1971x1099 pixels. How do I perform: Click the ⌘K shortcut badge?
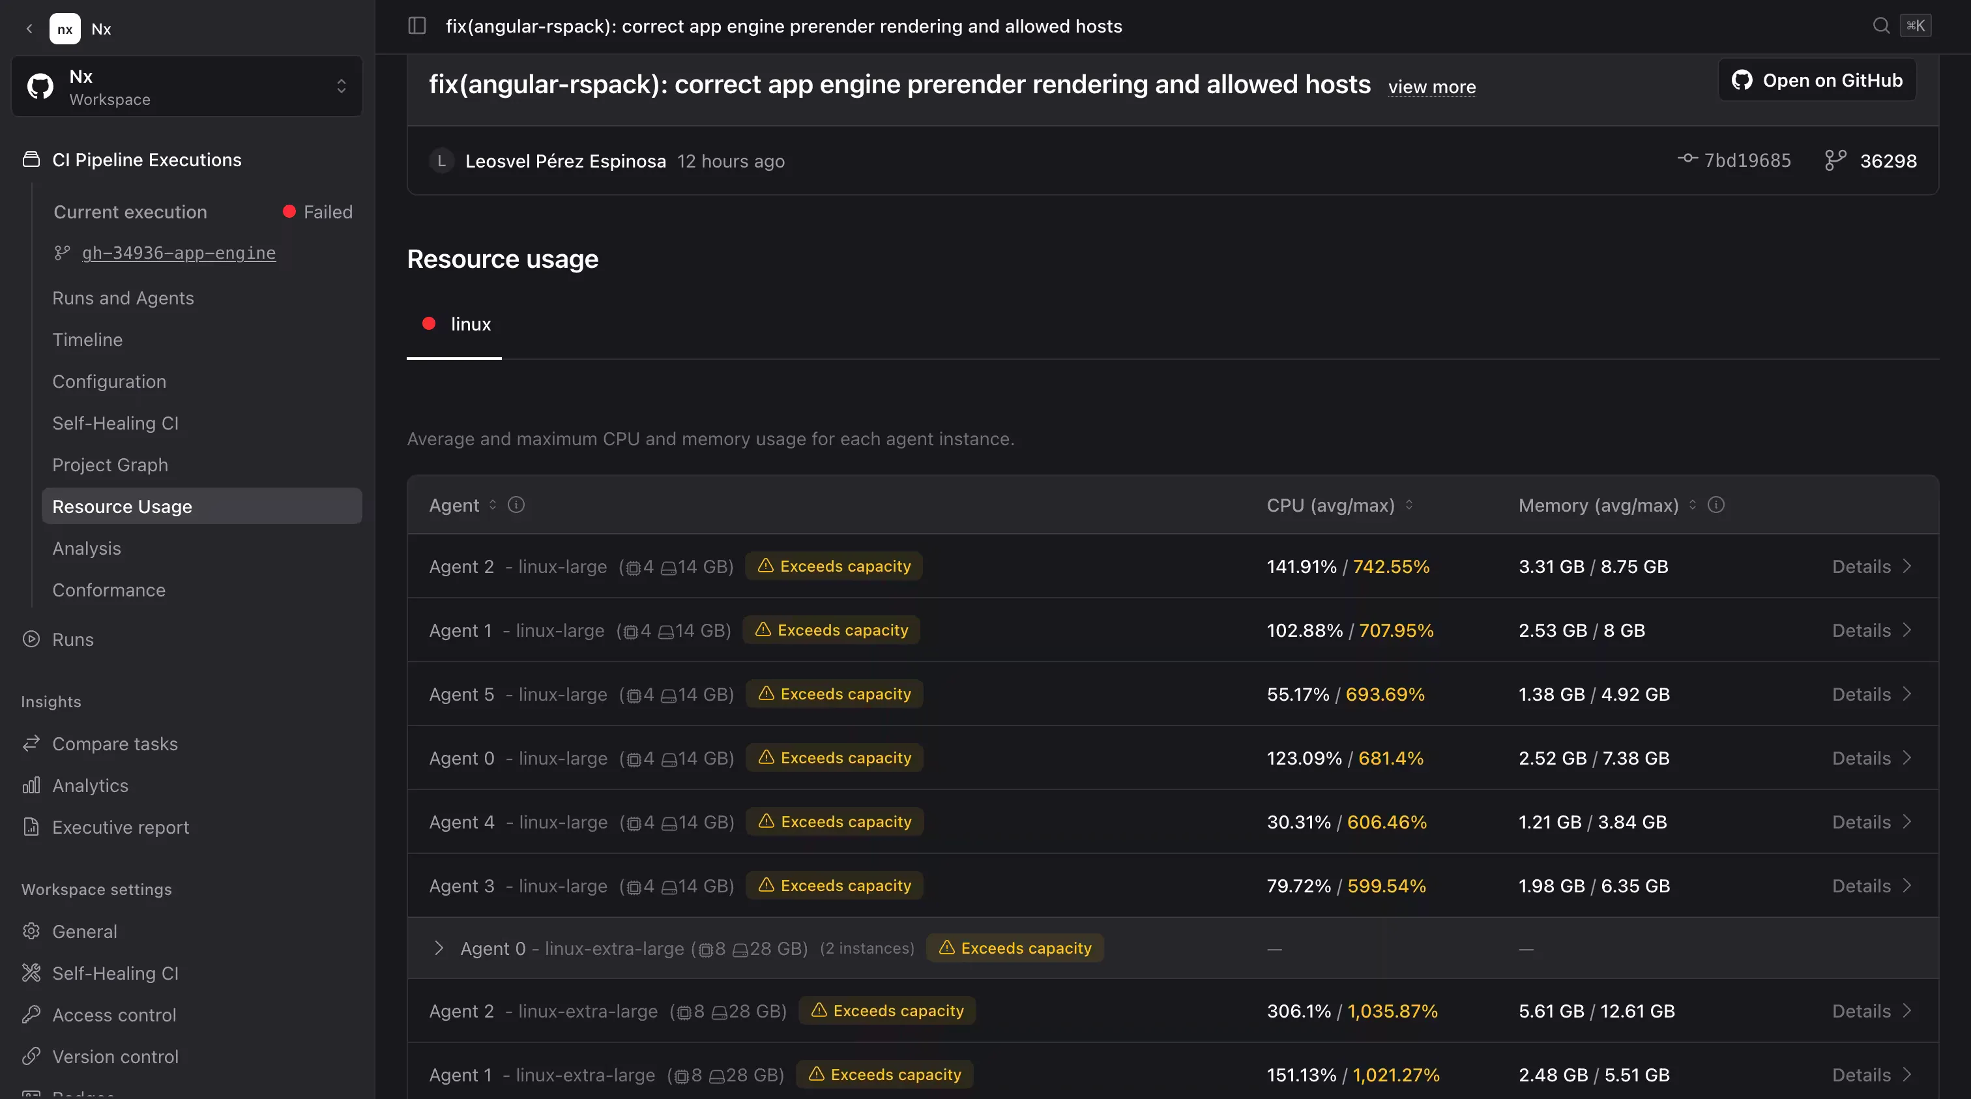click(x=1915, y=26)
